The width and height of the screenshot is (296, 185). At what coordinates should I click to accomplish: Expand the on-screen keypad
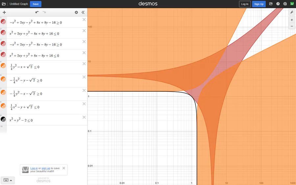tap(8, 180)
